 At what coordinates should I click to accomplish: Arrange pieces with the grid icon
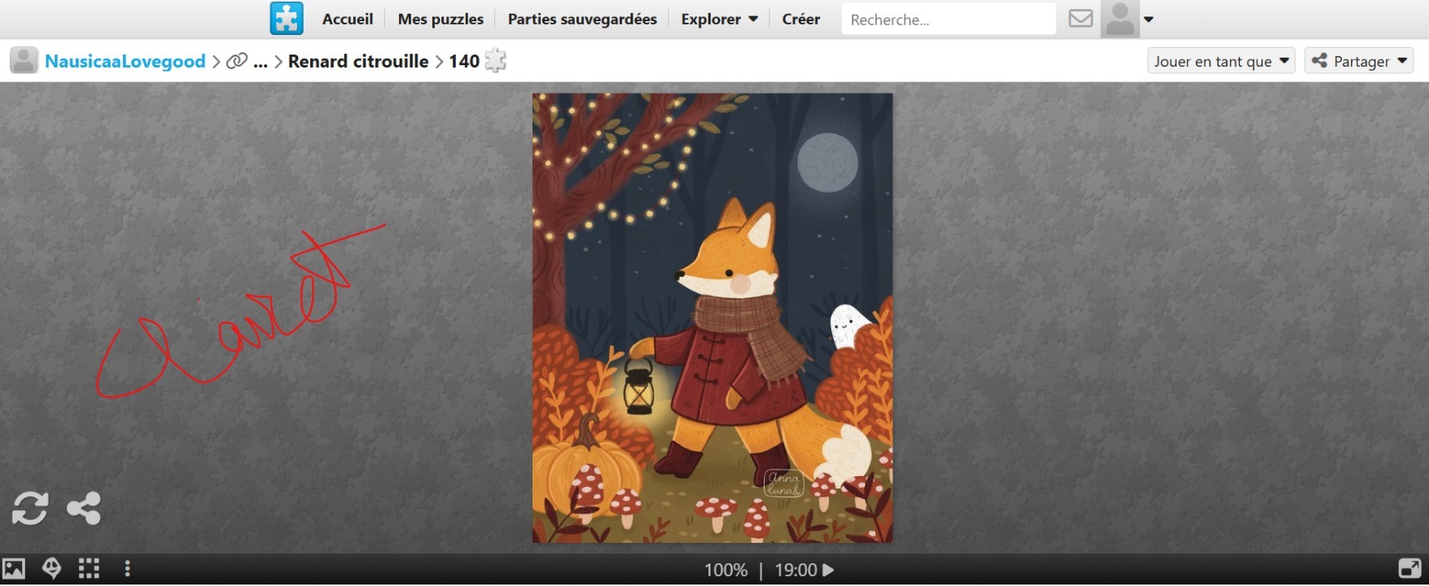tap(89, 568)
